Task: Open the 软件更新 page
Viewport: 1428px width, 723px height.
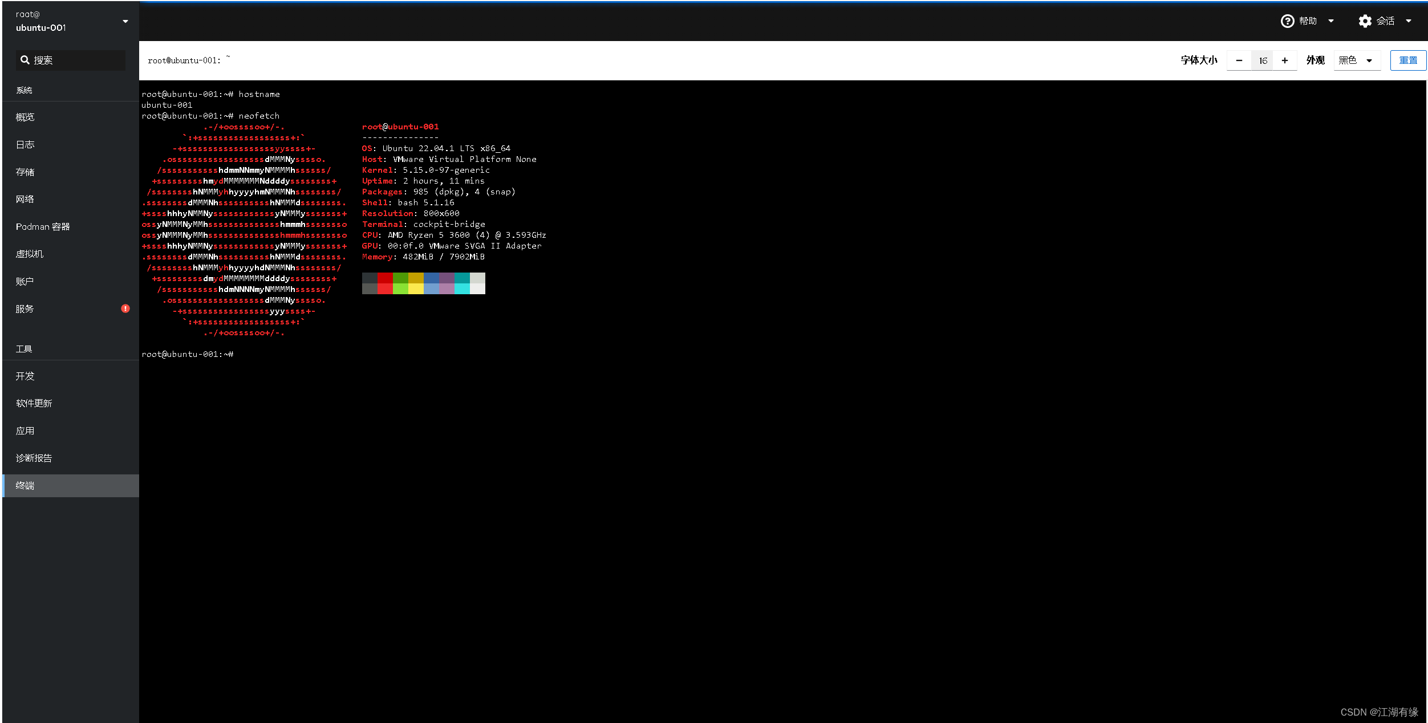Action: coord(34,403)
